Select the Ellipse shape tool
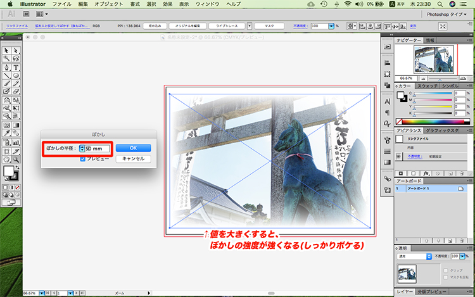Image resolution: width=475 pixels, height=297 pixels. [15, 75]
